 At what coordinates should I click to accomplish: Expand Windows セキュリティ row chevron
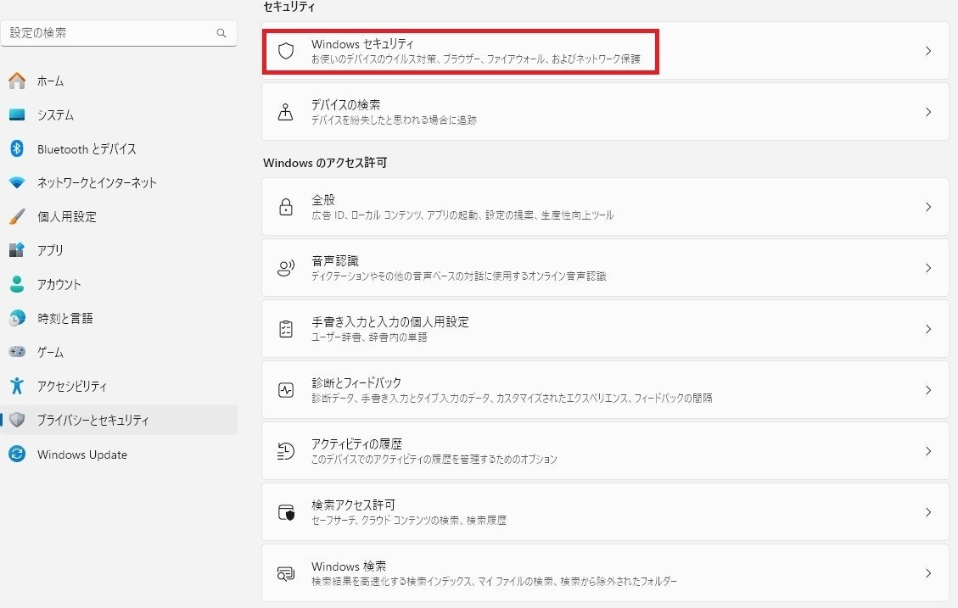tap(928, 51)
